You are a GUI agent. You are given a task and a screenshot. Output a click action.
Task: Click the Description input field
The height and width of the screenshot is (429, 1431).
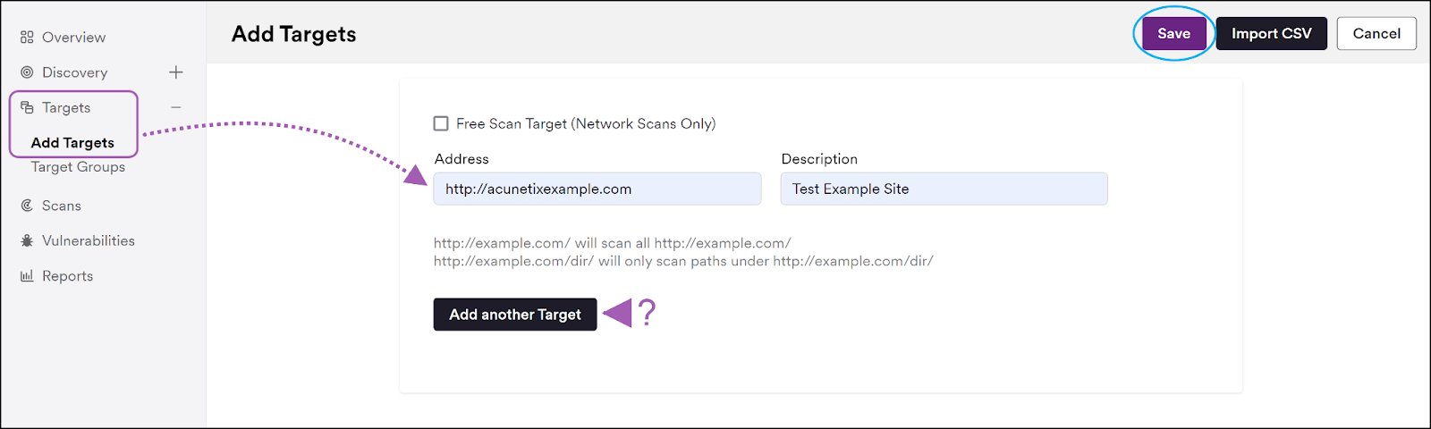click(x=944, y=189)
